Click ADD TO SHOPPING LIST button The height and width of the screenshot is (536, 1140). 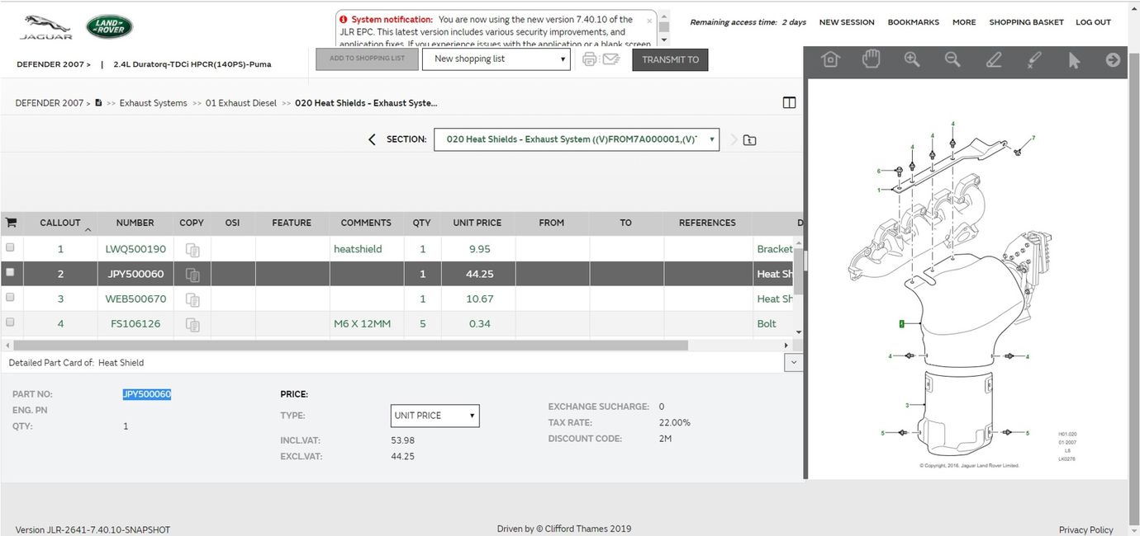click(367, 59)
